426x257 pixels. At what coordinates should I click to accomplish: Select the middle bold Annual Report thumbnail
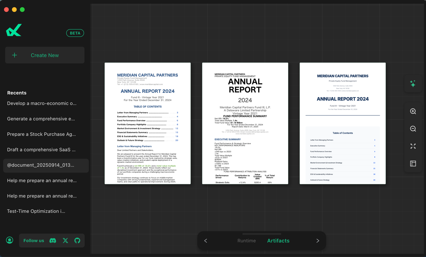tap(245, 123)
